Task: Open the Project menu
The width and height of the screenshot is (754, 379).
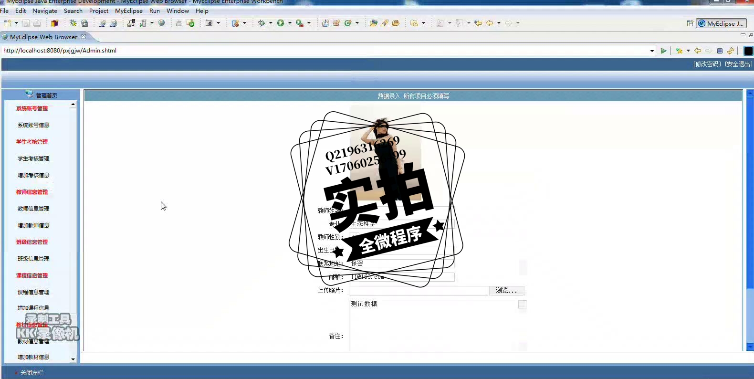Action: pos(99,11)
